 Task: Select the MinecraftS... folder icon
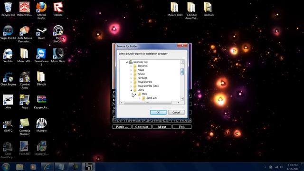pos(25,56)
